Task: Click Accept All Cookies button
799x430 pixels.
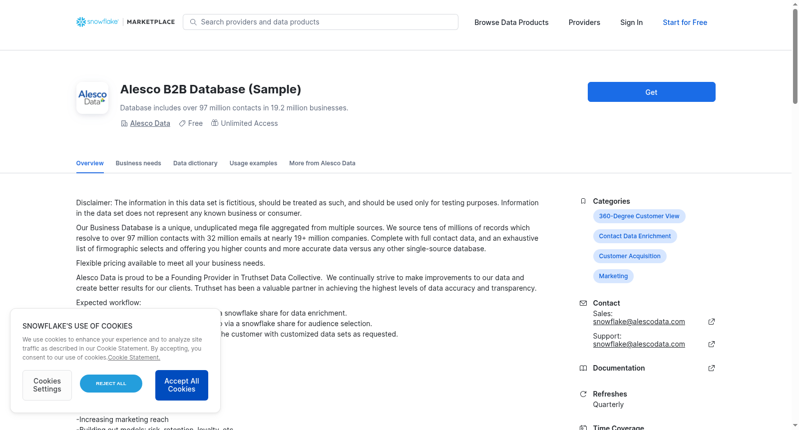Action: (x=182, y=385)
